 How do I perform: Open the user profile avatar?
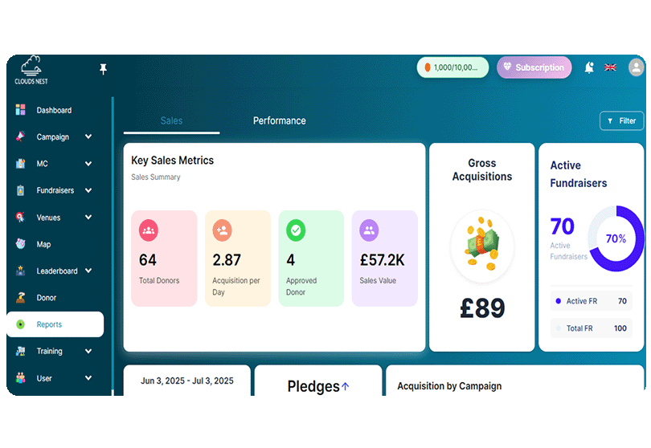636,67
